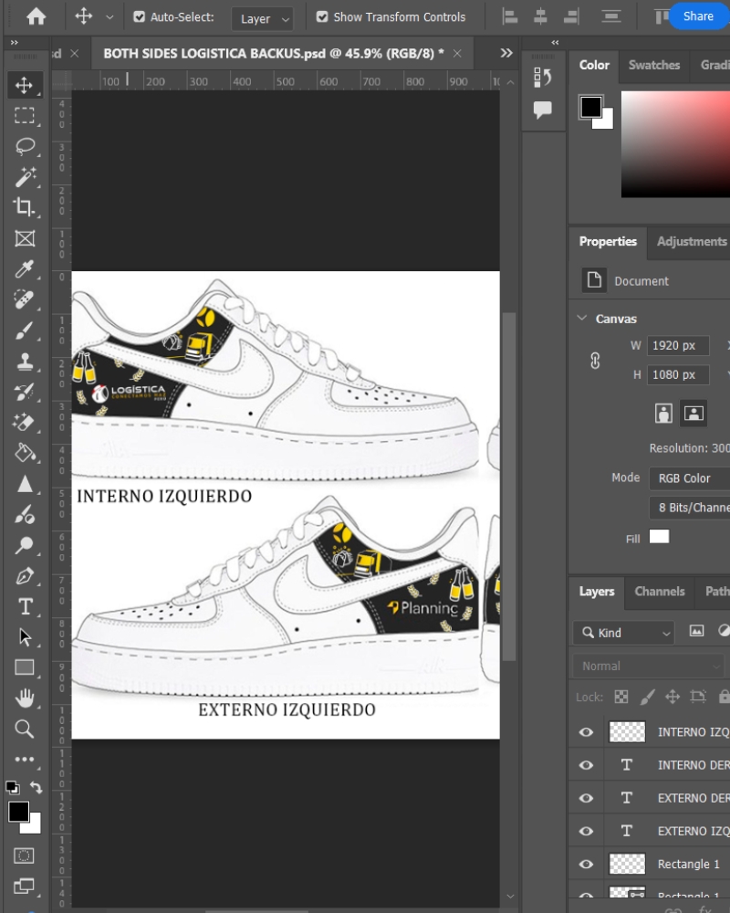Switch to the Adjustments tab
This screenshot has width=730, height=913.
pos(692,241)
